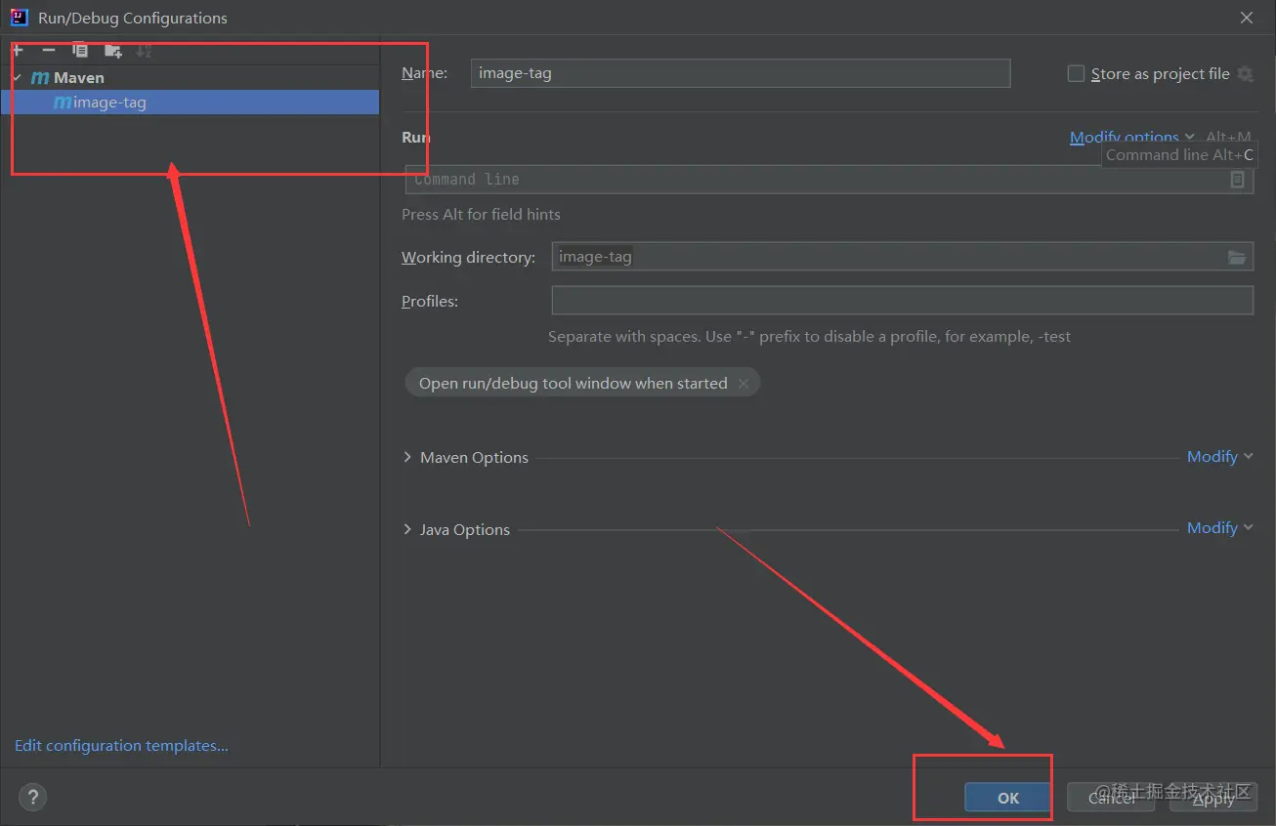Add a new run configuration with plus icon
Screen dimensions: 1276x826
[x=17, y=51]
